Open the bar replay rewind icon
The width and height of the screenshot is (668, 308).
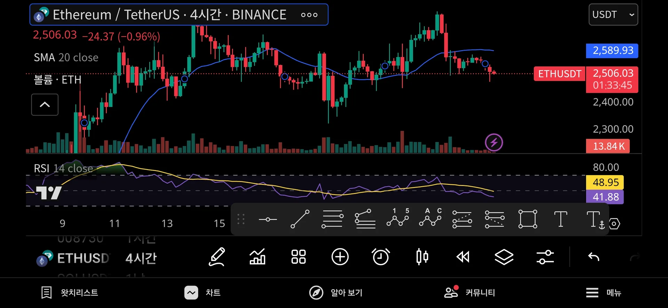click(463, 257)
